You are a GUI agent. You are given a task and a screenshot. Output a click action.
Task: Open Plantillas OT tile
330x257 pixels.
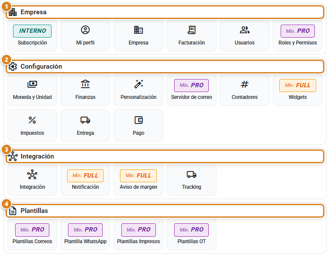pyautogui.click(x=191, y=234)
